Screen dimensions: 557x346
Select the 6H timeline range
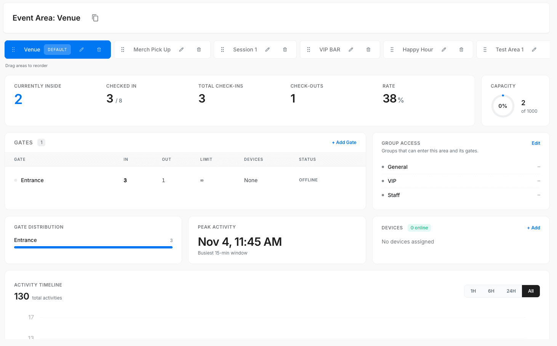coord(491,291)
